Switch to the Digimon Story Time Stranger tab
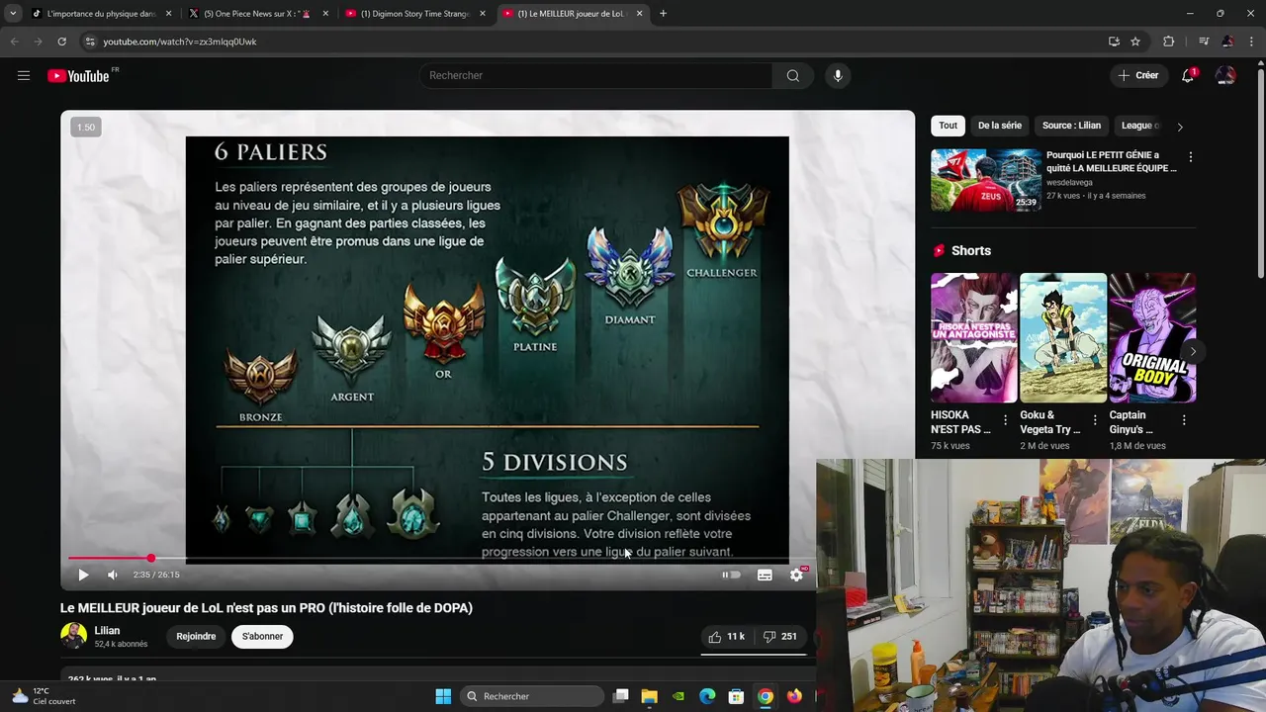1266x712 pixels. coord(415,14)
